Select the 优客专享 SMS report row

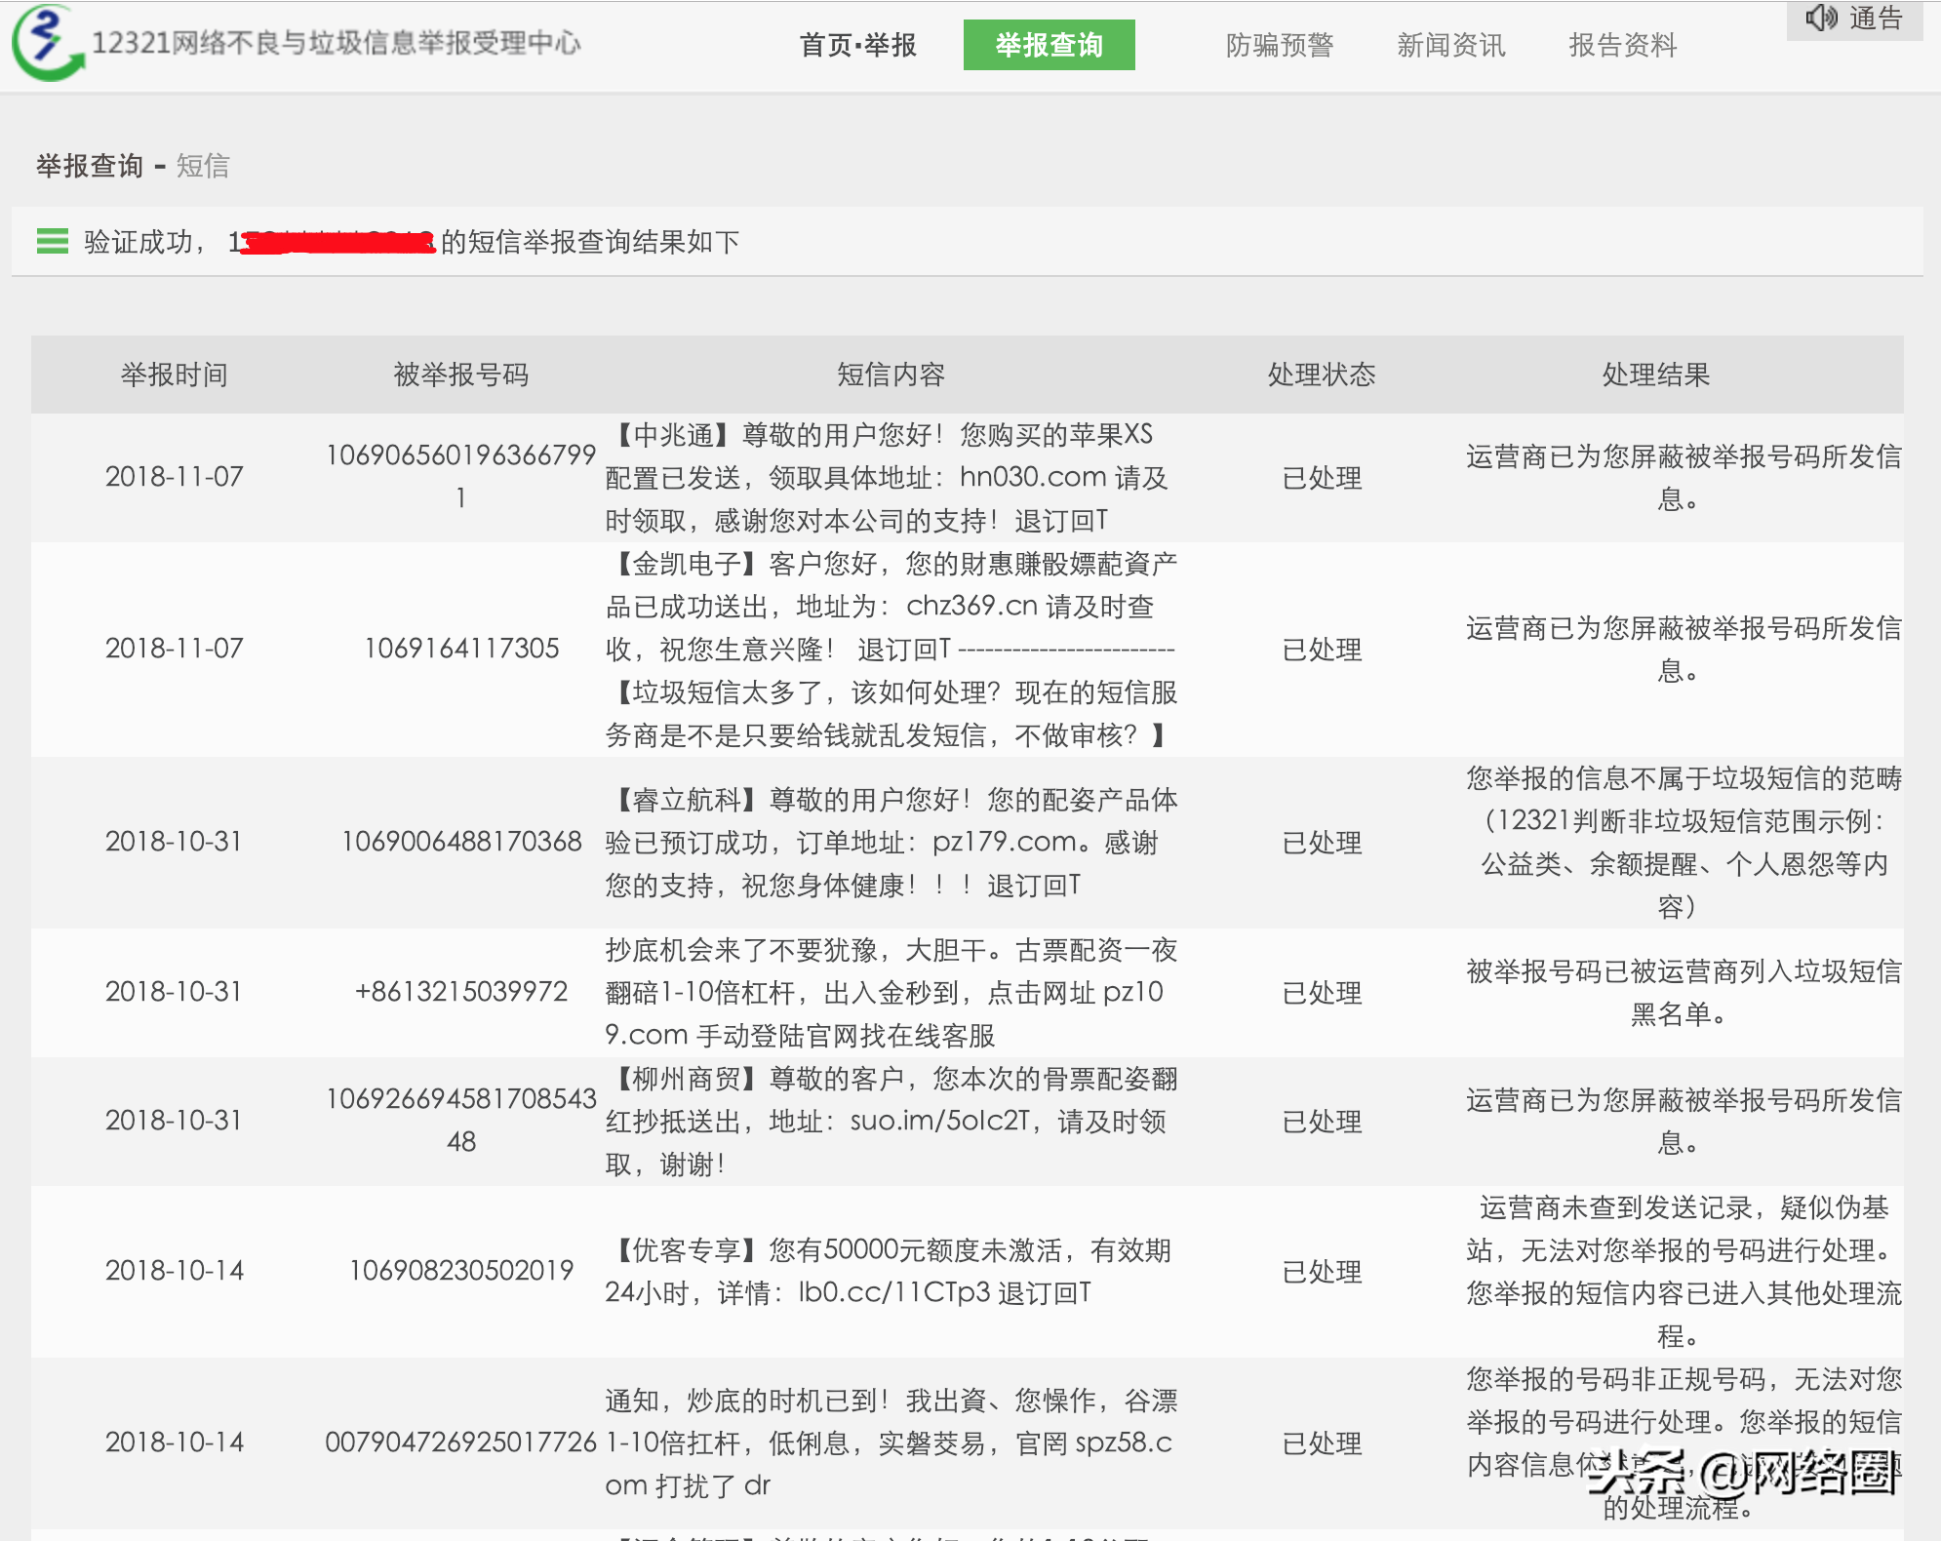pyautogui.click(x=889, y=1271)
